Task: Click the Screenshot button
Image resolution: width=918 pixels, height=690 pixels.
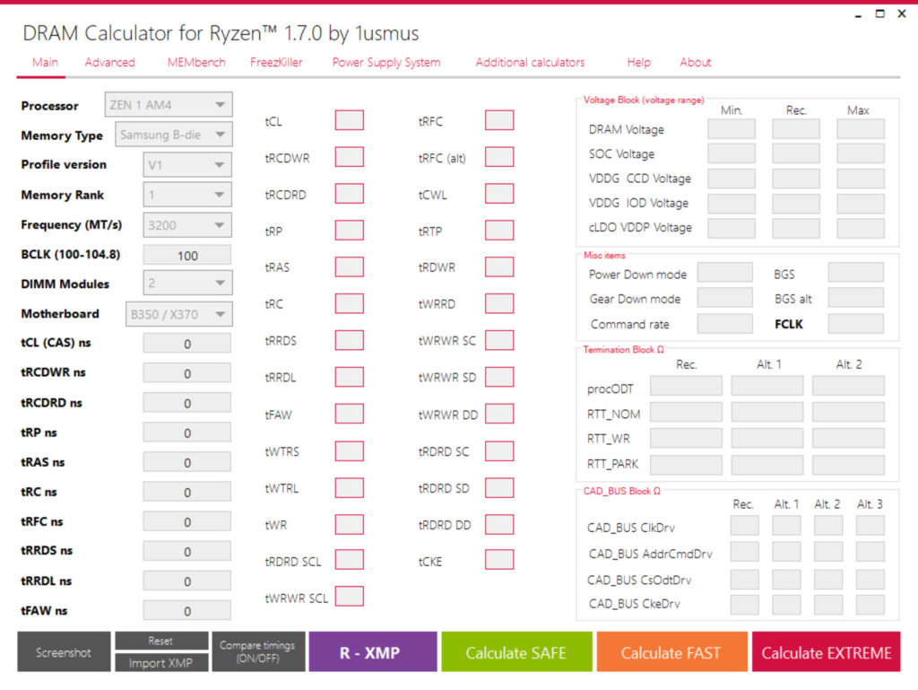Action: click(64, 652)
